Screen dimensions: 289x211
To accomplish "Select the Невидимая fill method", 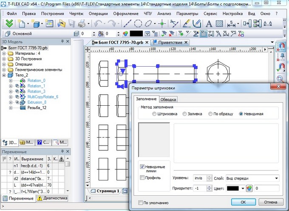I will tap(241, 114).
